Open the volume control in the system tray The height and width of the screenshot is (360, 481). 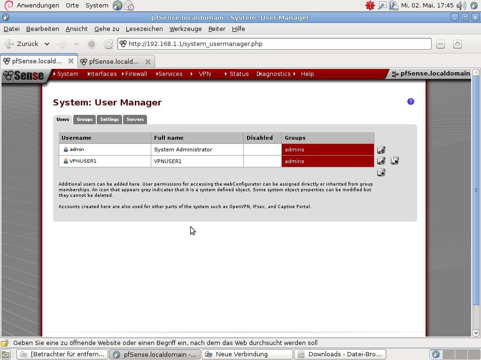[461, 6]
